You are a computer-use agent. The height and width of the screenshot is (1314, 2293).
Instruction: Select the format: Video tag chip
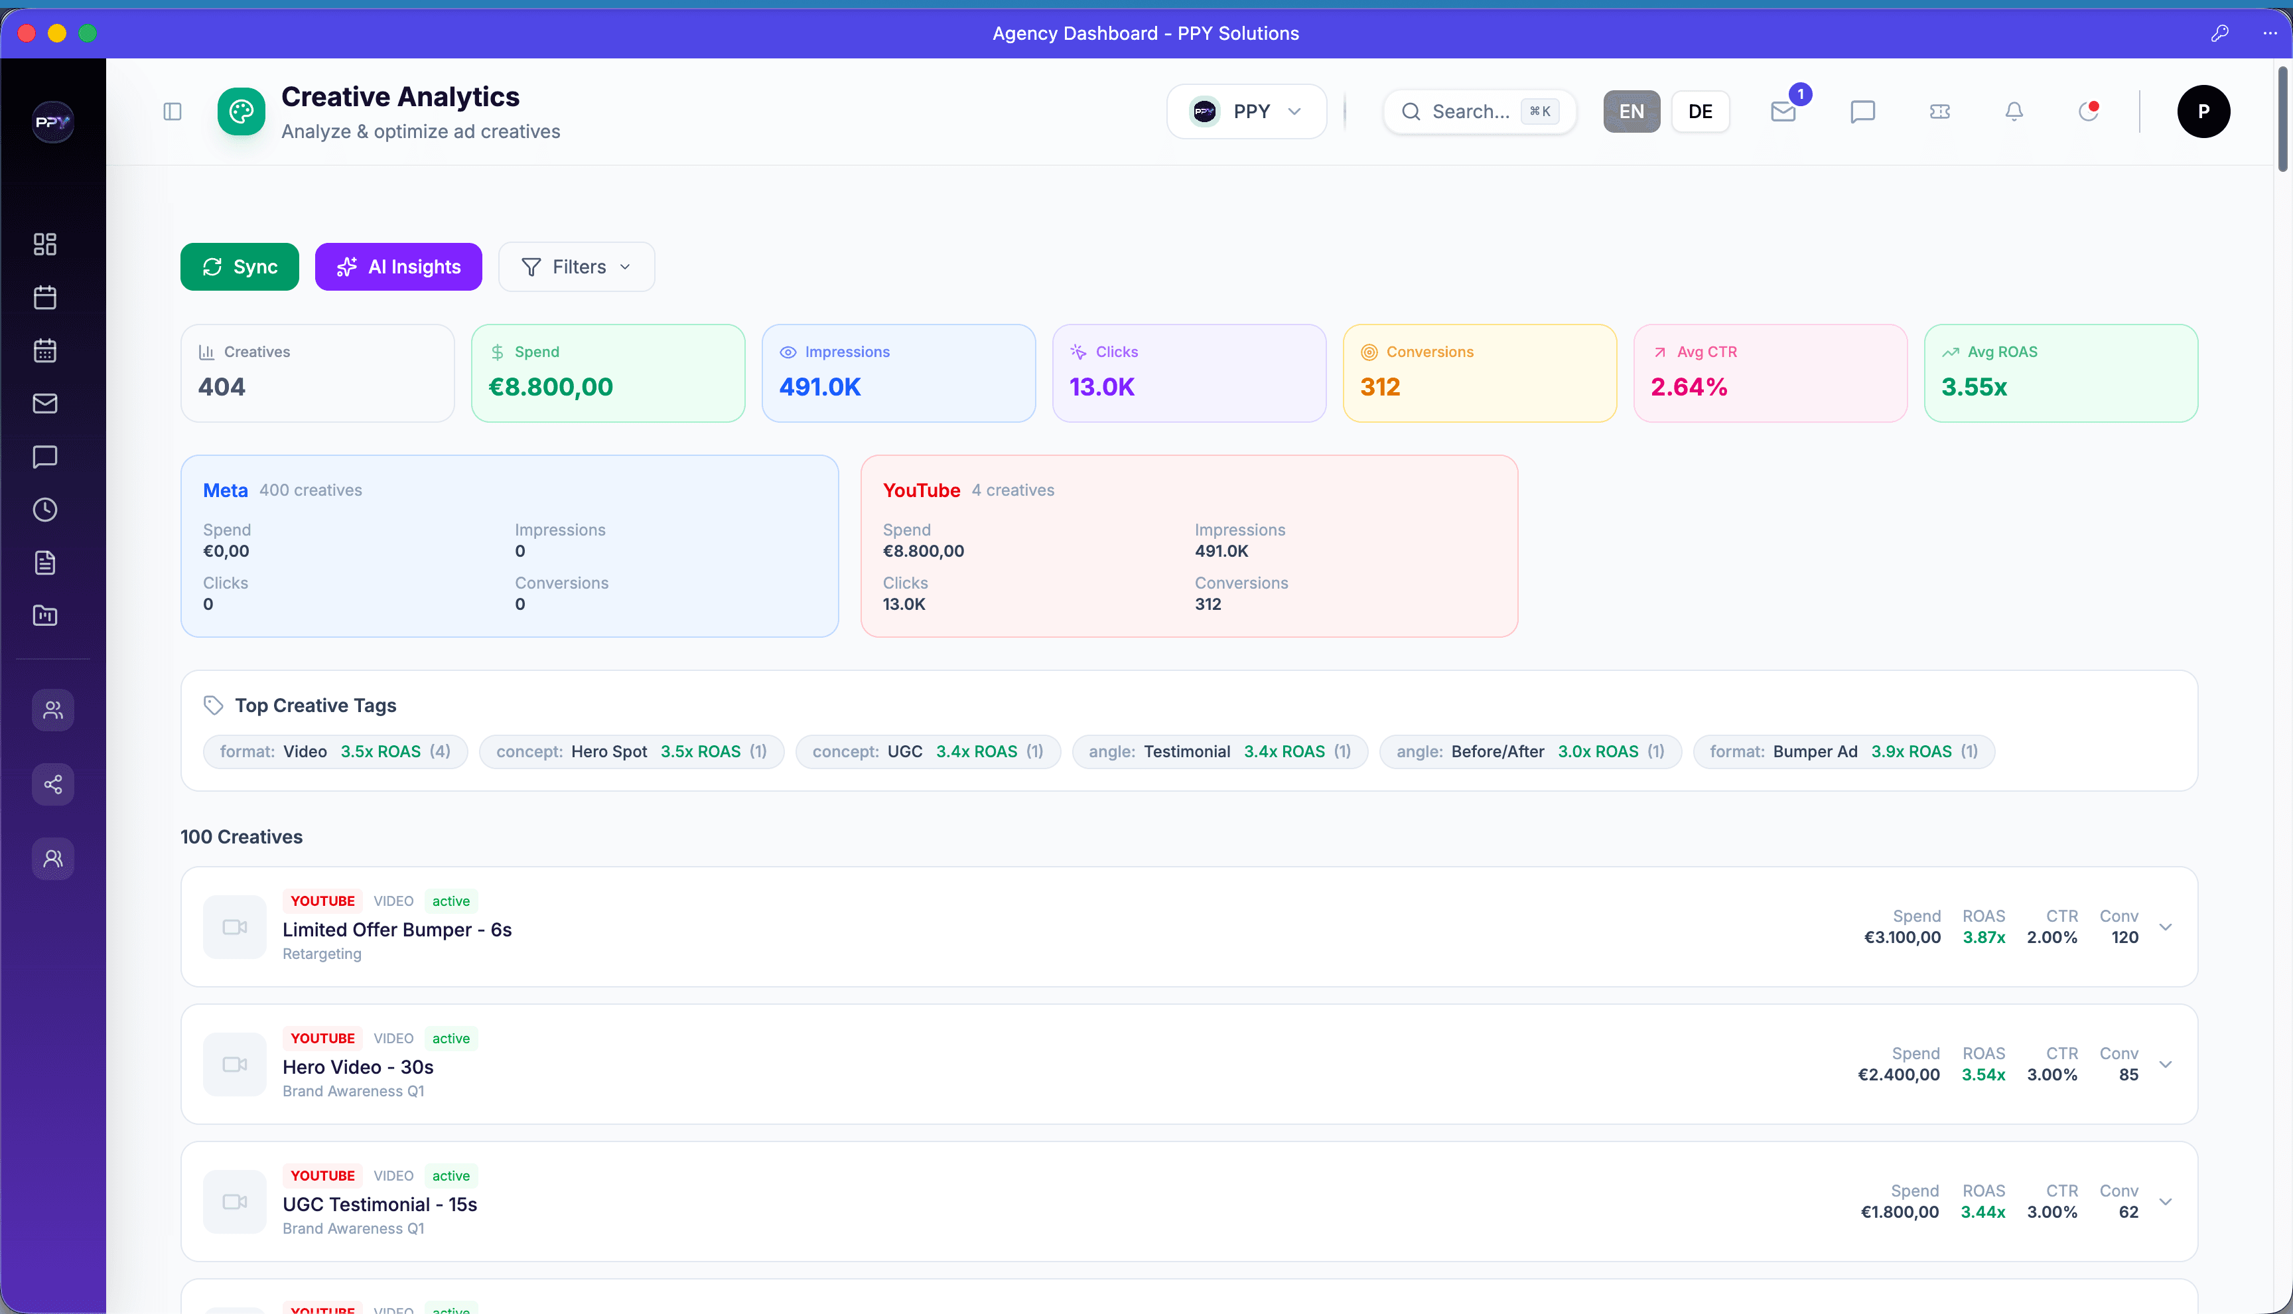[x=336, y=752]
